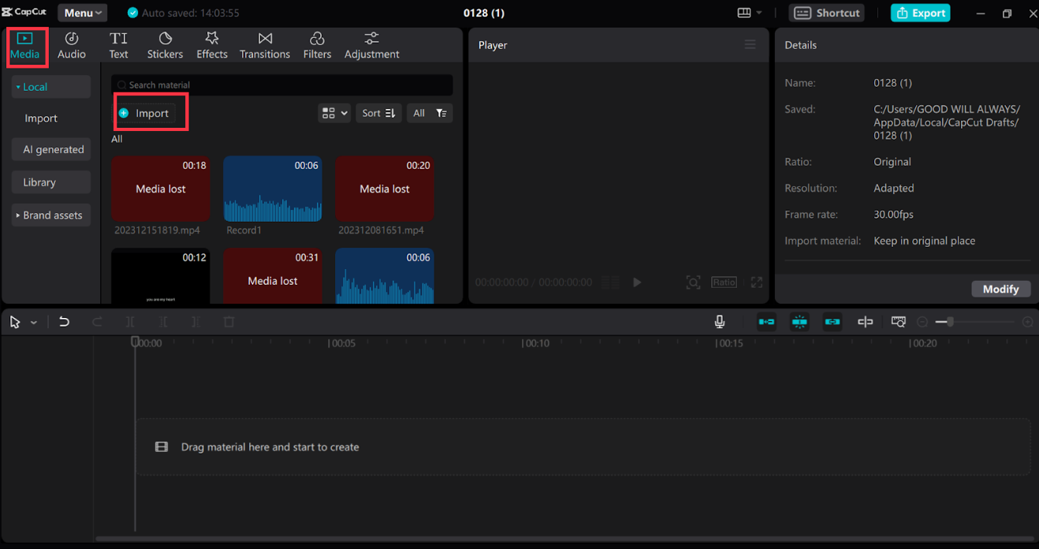This screenshot has height=549, width=1039.
Task: Click the "Drag material here" track area
Action: pyautogui.click(x=583, y=446)
